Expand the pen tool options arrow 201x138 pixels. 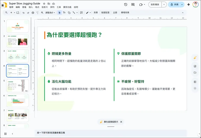coord(90,12)
